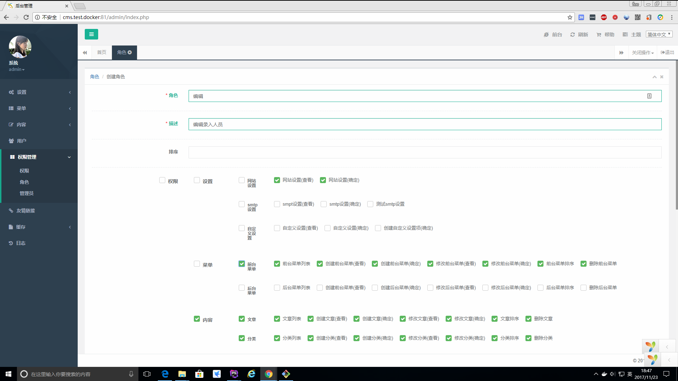Image resolution: width=678 pixels, height=381 pixels.
Task: Switch to the 首页 tab
Action: 102,52
